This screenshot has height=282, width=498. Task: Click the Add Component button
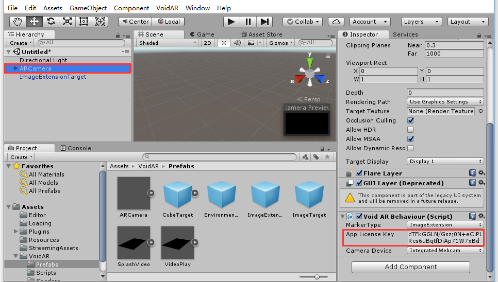(410, 267)
